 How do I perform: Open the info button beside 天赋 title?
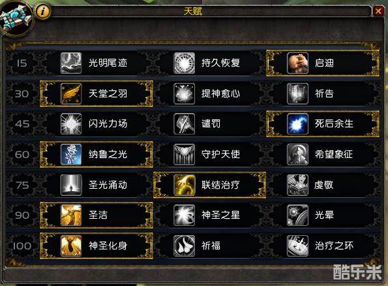coord(43,11)
